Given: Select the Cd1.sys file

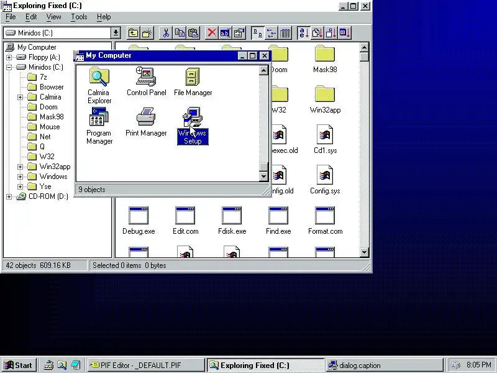Looking at the screenshot, I should pyautogui.click(x=325, y=139).
